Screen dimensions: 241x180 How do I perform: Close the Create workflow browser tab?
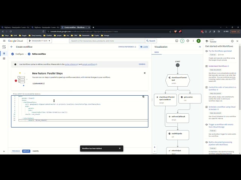pos(89,27)
